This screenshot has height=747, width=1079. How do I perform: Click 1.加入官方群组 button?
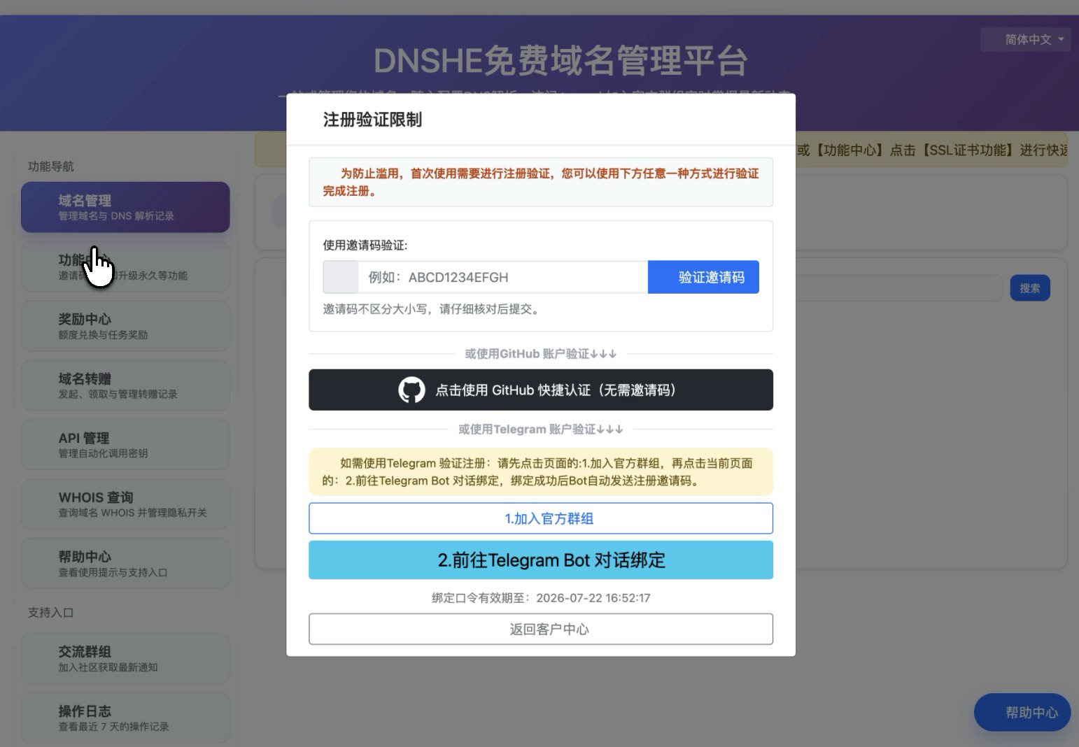[x=541, y=518]
